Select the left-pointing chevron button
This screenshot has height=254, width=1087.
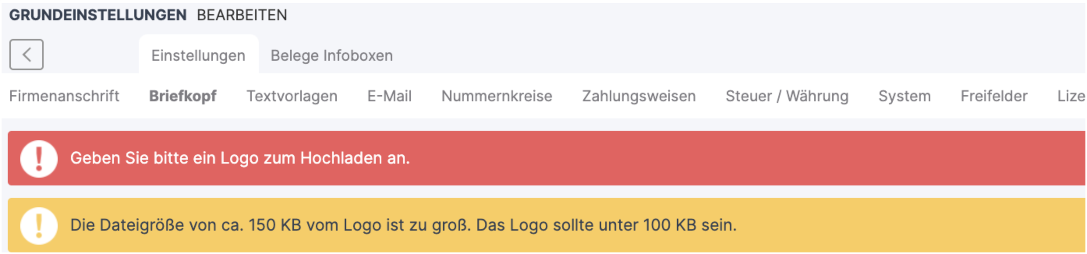click(27, 54)
